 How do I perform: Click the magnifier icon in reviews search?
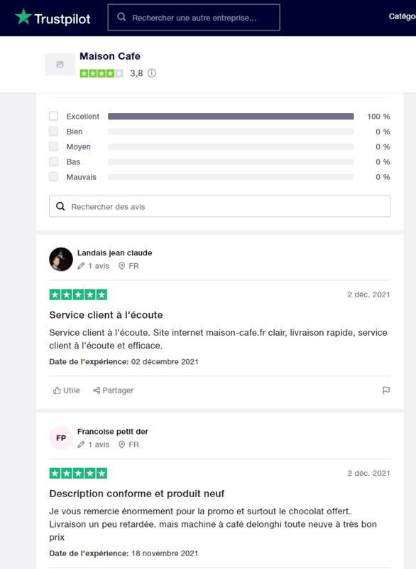60,206
